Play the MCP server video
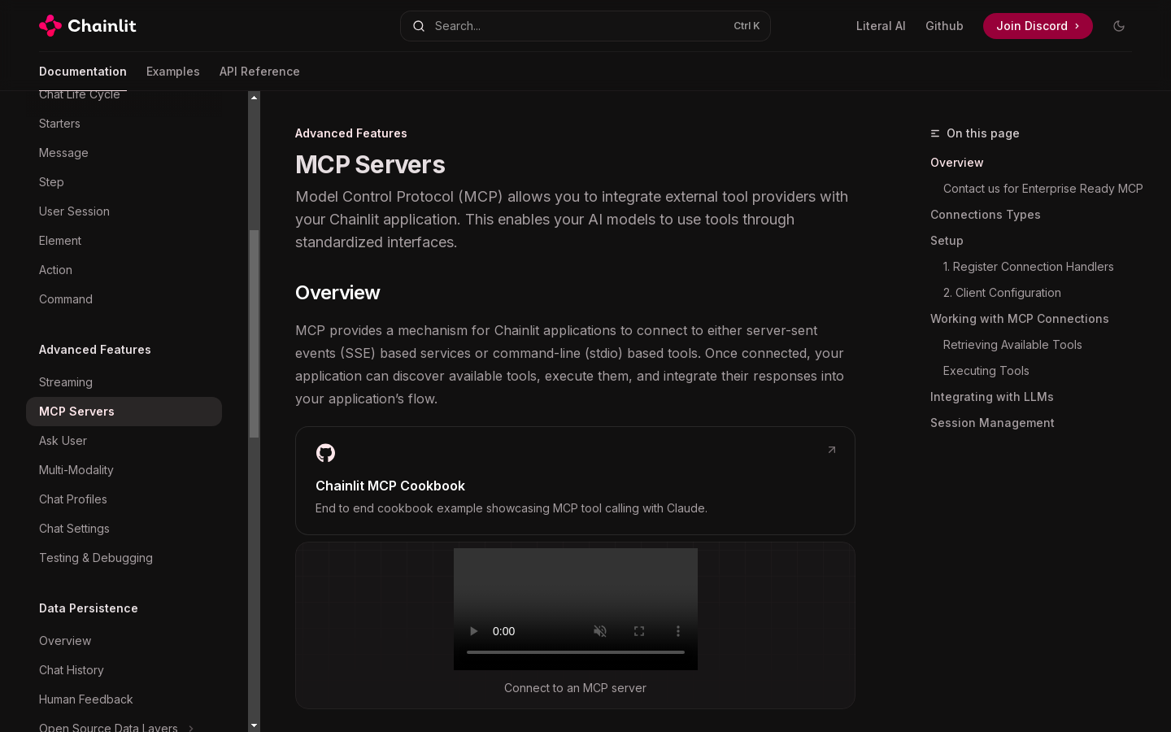This screenshot has height=732, width=1171. coord(473,631)
